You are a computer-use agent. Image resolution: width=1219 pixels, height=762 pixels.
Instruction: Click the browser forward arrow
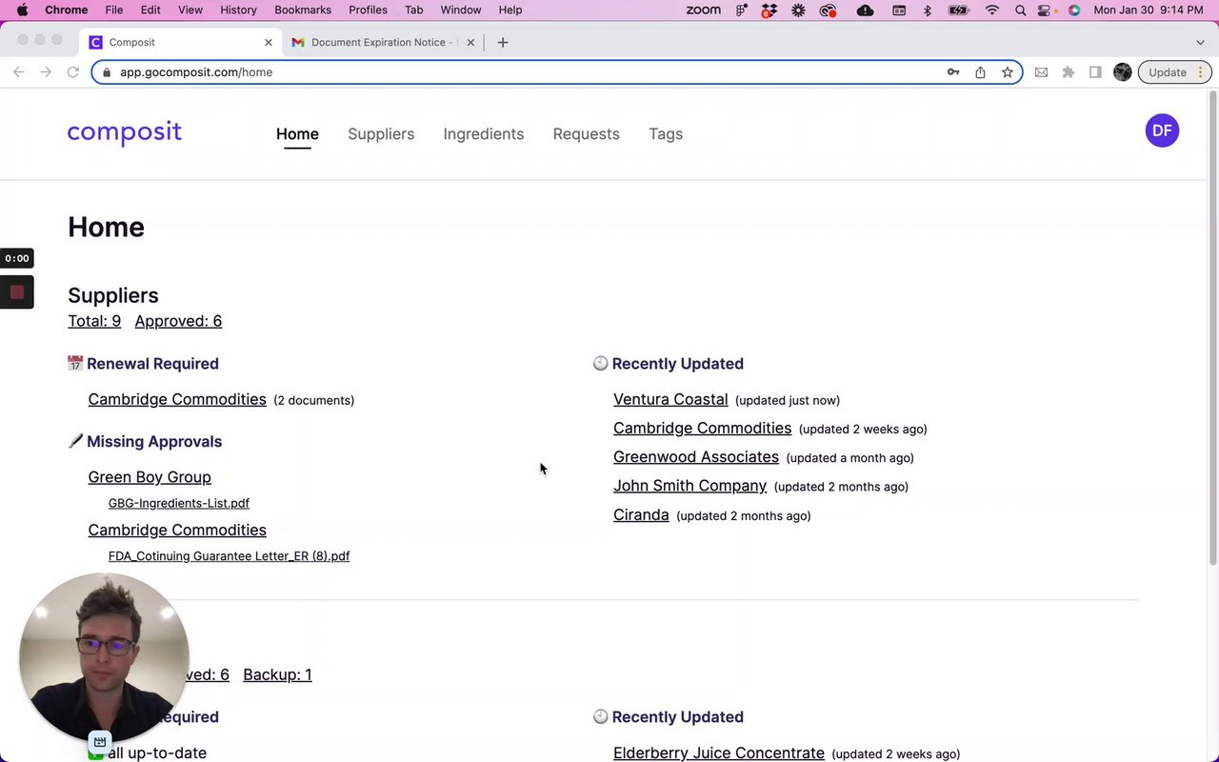click(46, 72)
